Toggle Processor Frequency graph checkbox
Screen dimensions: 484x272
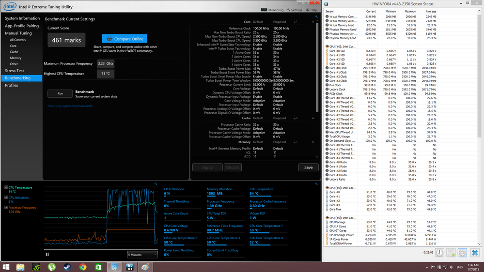[6, 208]
